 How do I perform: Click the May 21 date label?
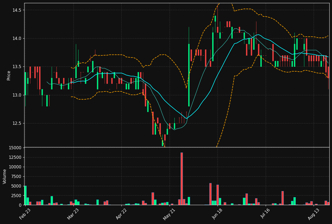tap(169, 214)
